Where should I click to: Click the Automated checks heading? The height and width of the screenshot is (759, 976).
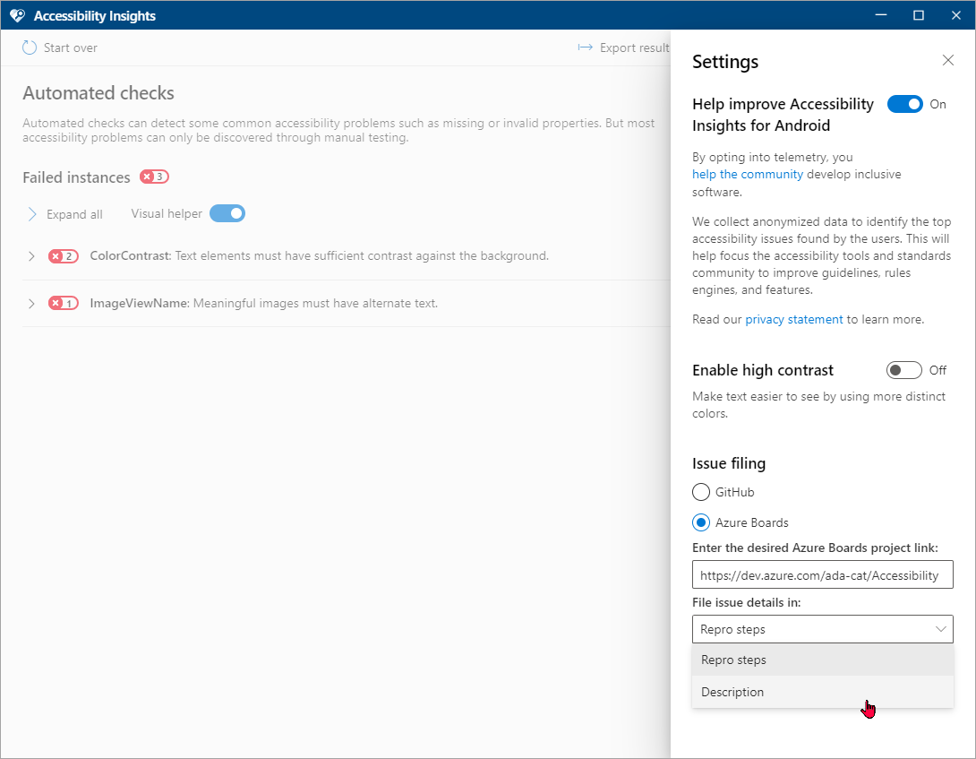pos(98,93)
